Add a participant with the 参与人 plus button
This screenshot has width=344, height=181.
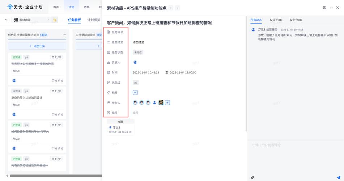coord(167,102)
